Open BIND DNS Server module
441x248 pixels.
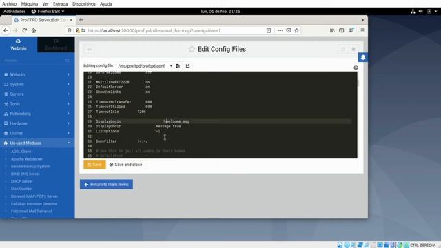pos(25,174)
